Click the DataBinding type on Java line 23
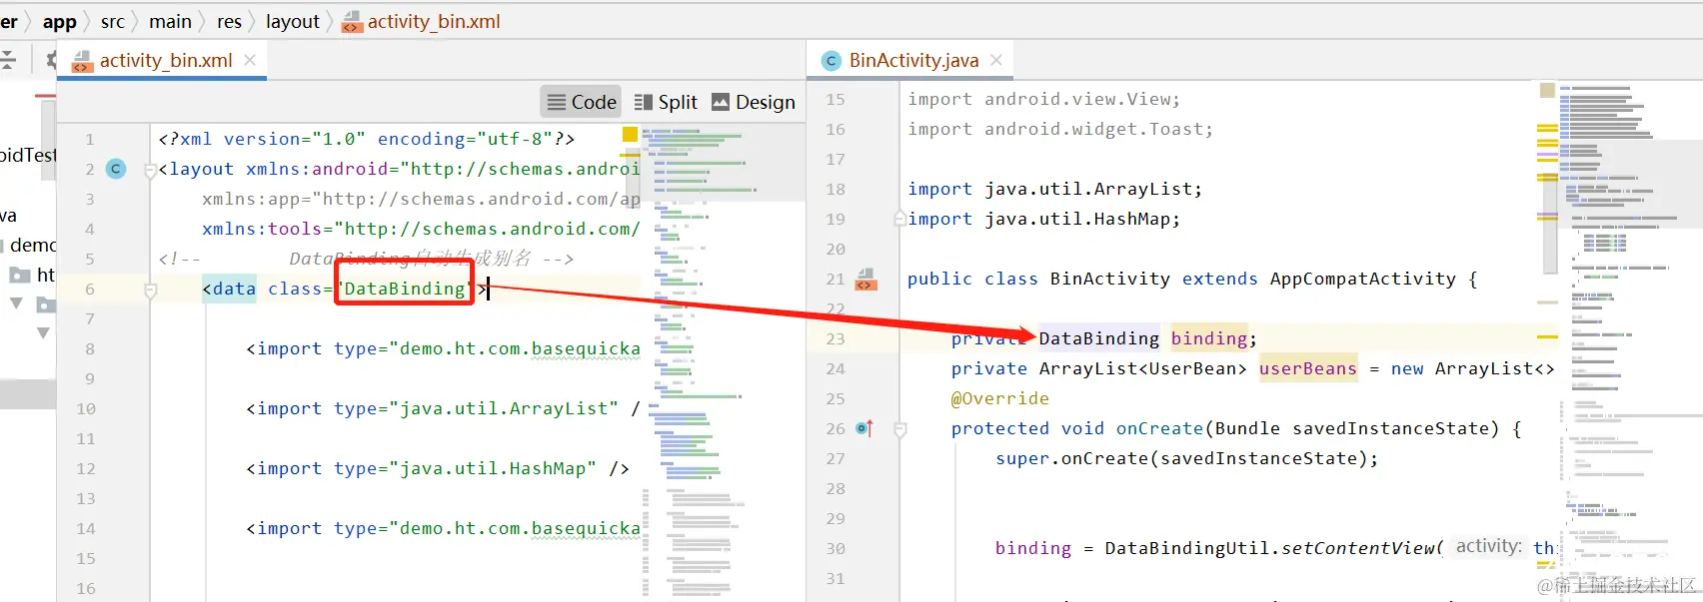 pyautogui.click(x=1099, y=338)
